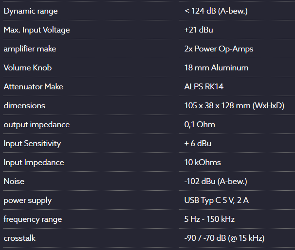Viewport: 295px width, 250px height.
Task: Click the '18 mm Aluminum' value
Action: [216, 67]
